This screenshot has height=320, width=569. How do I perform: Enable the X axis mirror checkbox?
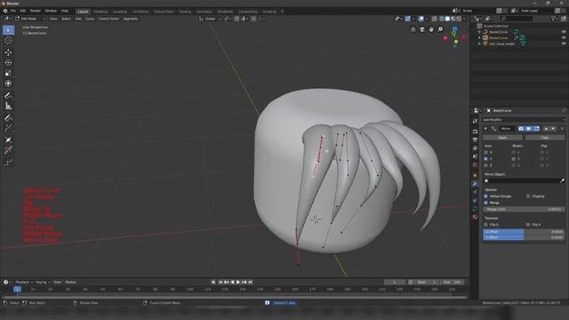click(x=486, y=152)
